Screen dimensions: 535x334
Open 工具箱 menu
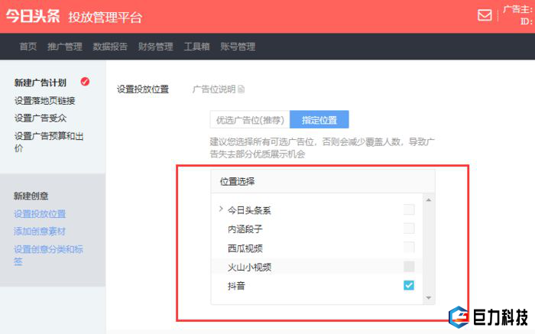(197, 47)
